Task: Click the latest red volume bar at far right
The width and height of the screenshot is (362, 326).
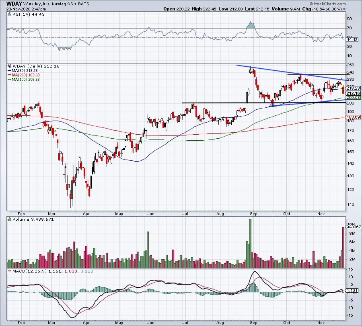Action: (343, 248)
